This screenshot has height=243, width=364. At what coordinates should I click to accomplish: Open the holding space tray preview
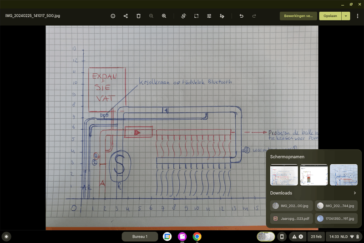point(266,237)
